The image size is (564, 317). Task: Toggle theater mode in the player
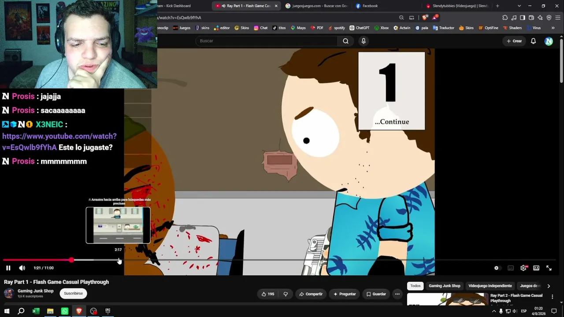coord(536,268)
